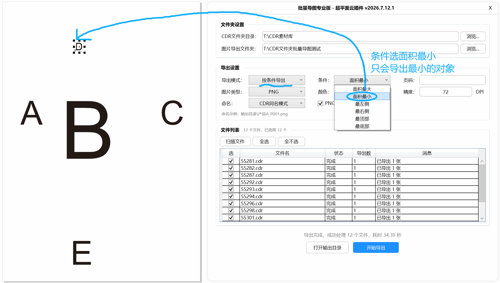The width and height of the screenshot is (500, 283).
Task: Click file name 55301.cdr
Action: (252, 218)
